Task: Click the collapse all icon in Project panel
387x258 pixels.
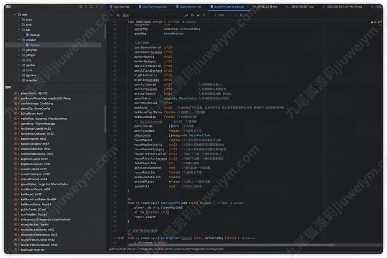Action: [91, 7]
